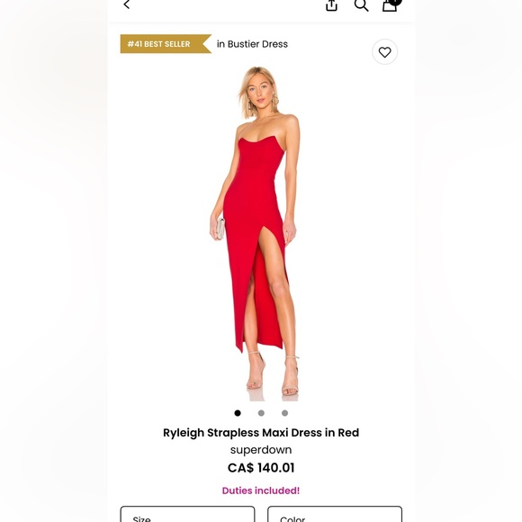Viewport: 522px width, 522px height.
Task: Expand the Color dropdown
Action: click(335, 514)
